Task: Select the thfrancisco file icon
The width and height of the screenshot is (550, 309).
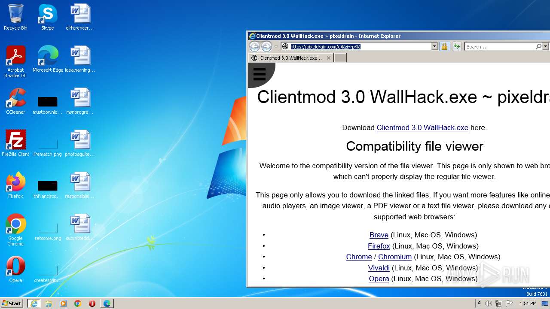Action: (47, 189)
